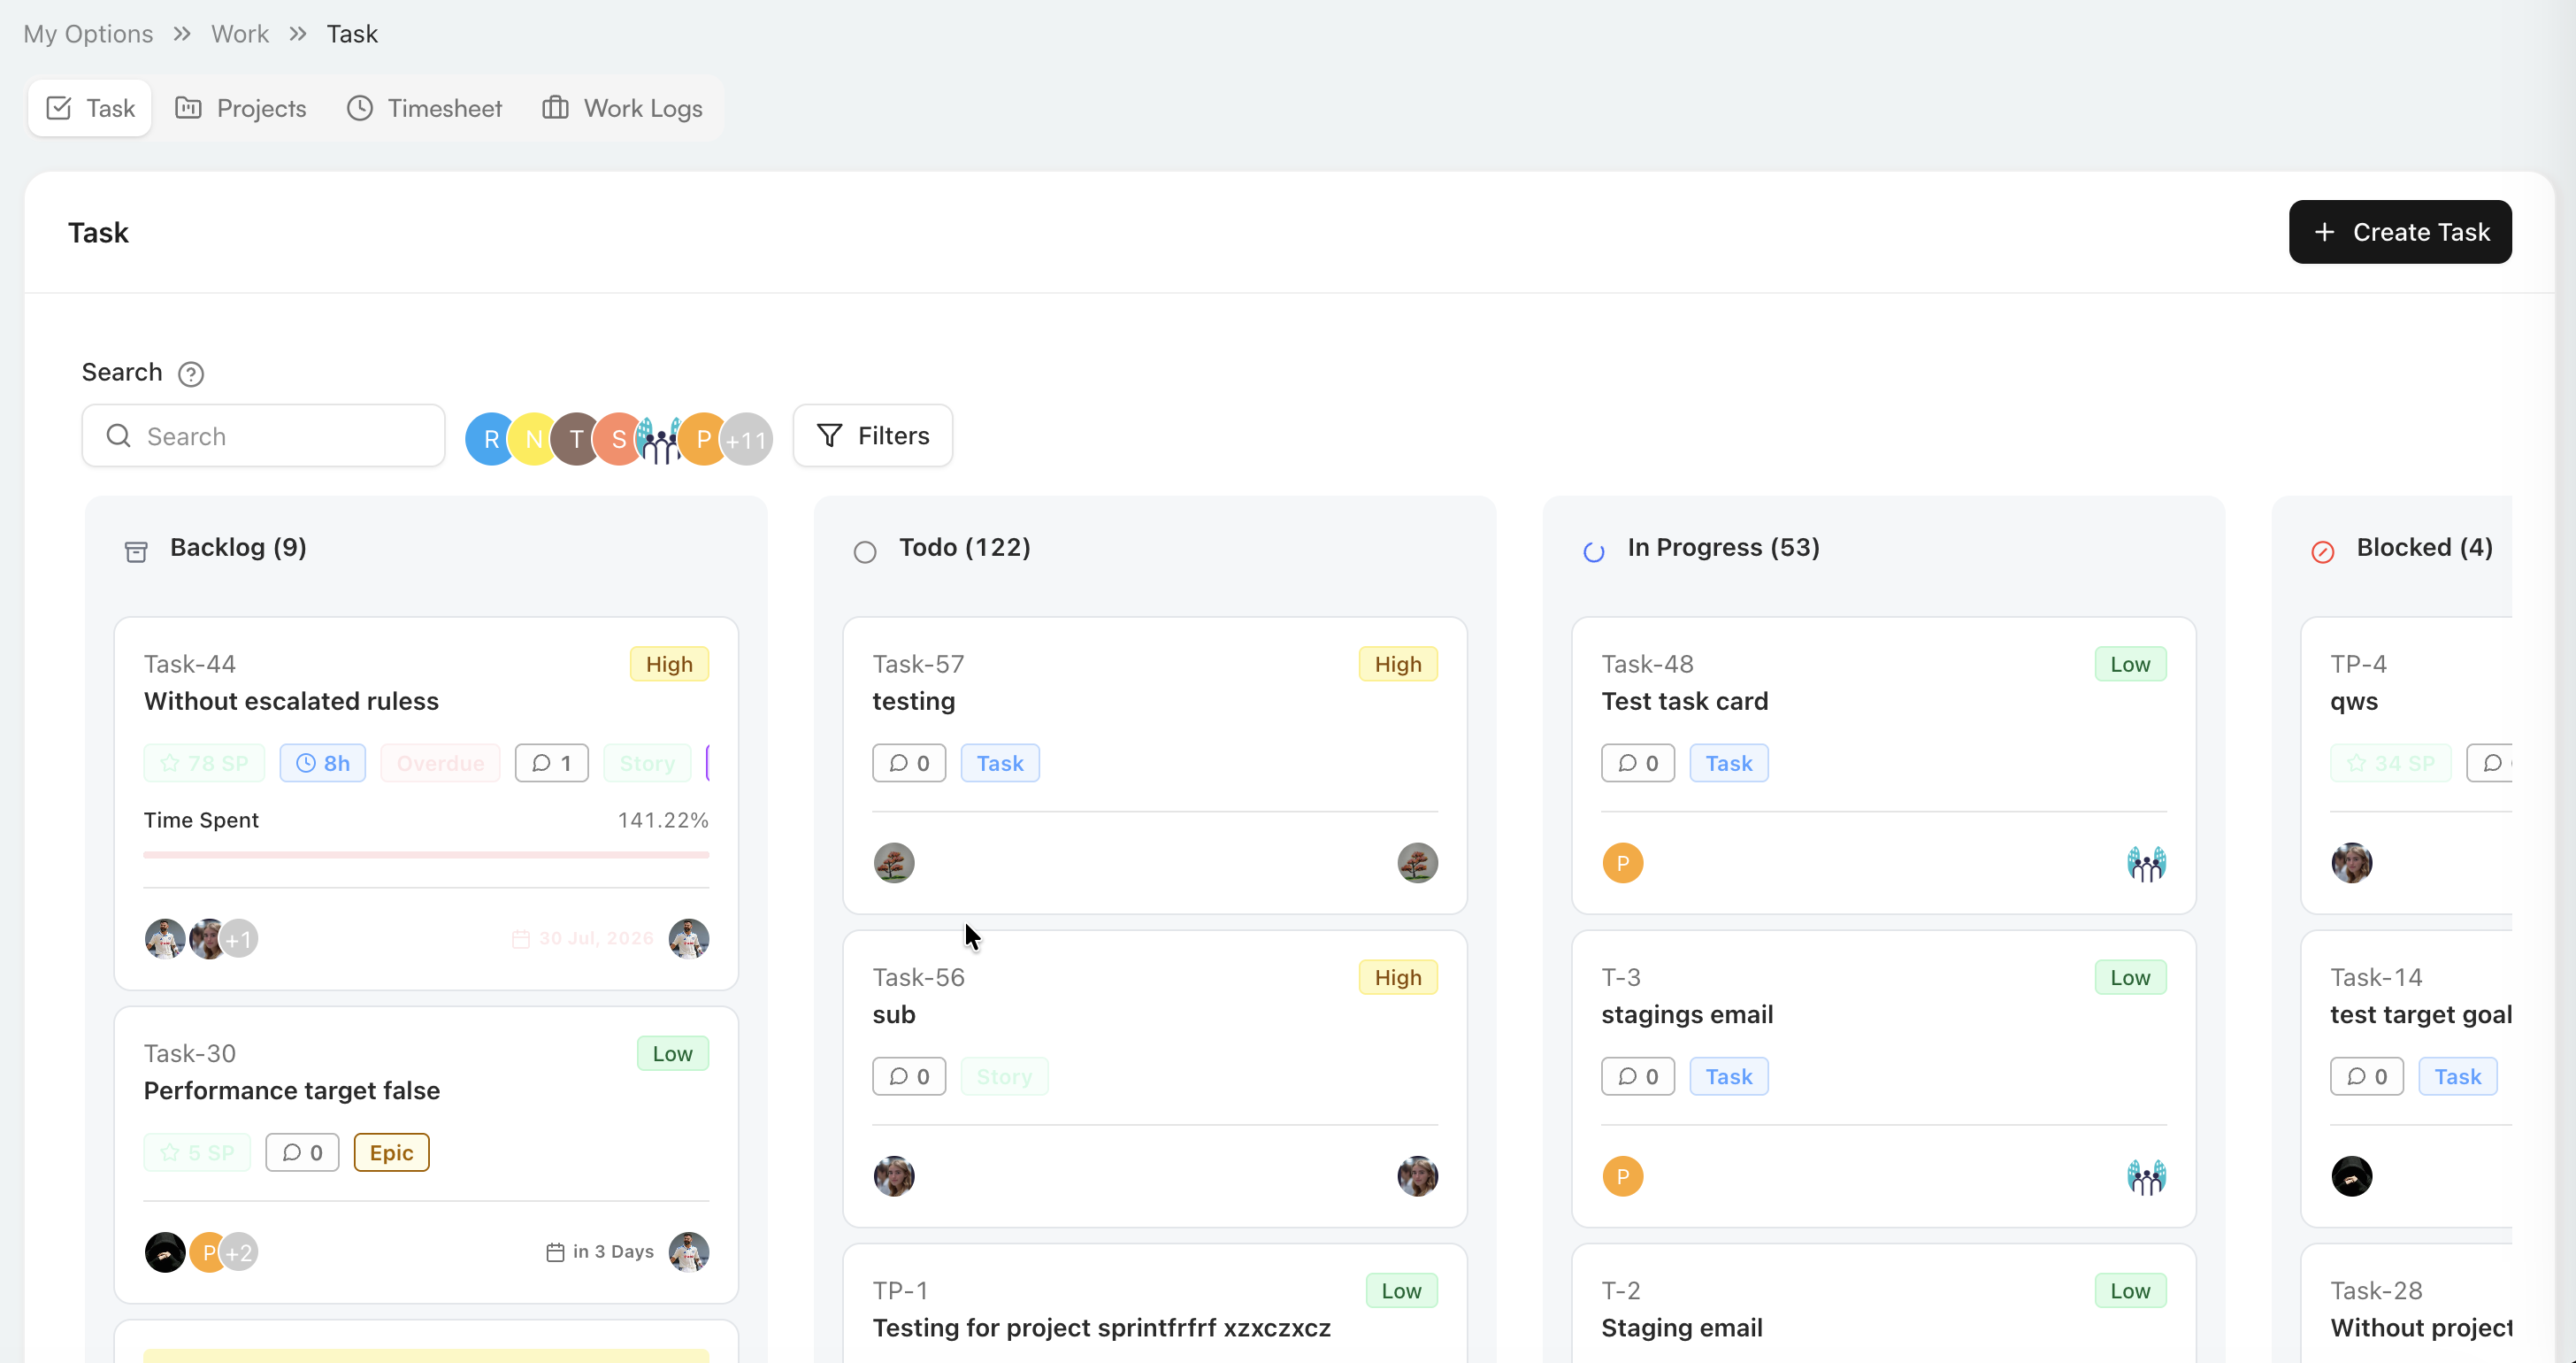Click the comment count badge on Task-44
2576x1363 pixels.
[x=551, y=763]
